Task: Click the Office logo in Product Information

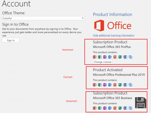Action: pos(113,26)
